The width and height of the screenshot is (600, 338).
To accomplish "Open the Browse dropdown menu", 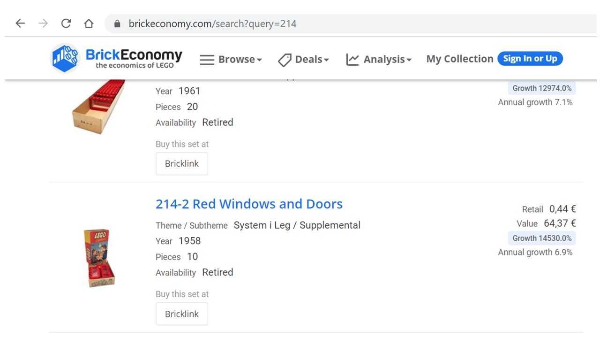I will pos(240,59).
